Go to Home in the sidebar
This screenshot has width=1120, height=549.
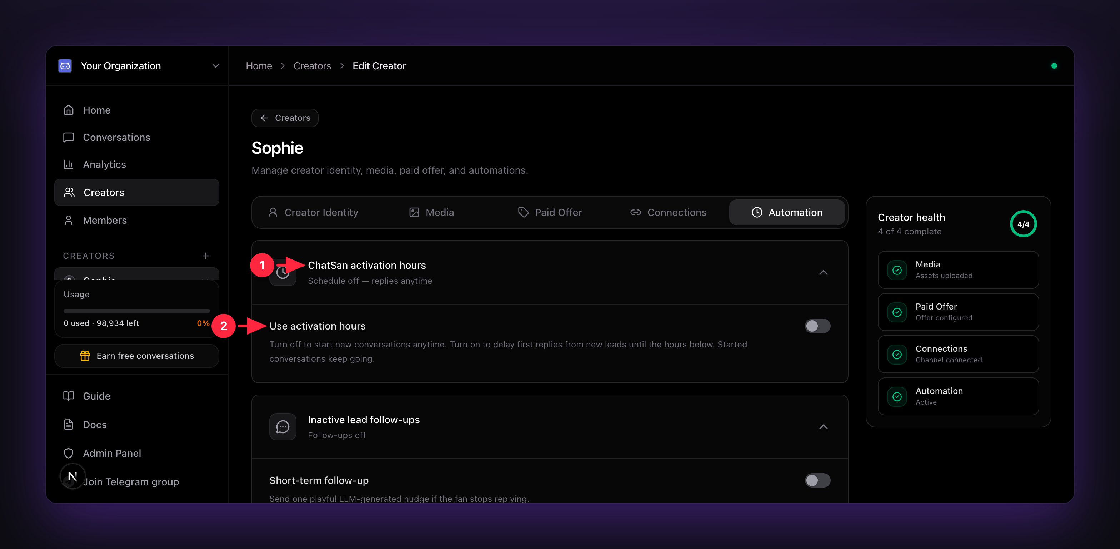136,110
